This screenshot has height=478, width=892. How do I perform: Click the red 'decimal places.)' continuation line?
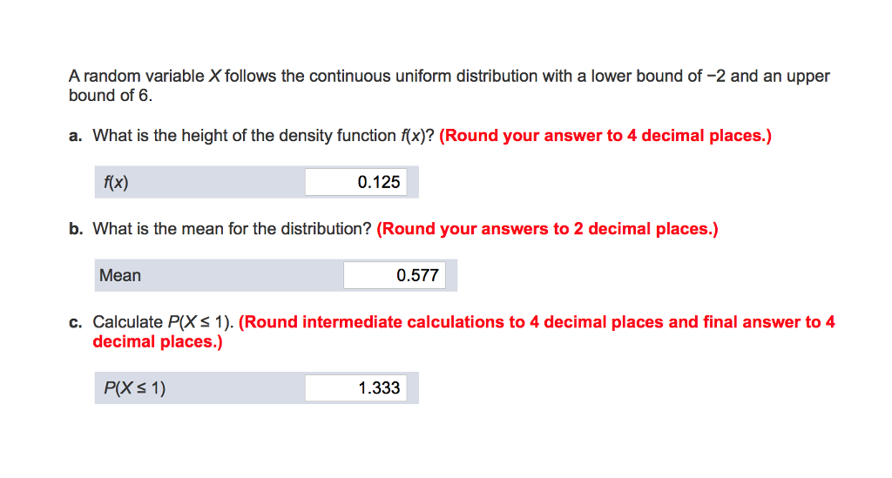tap(158, 341)
